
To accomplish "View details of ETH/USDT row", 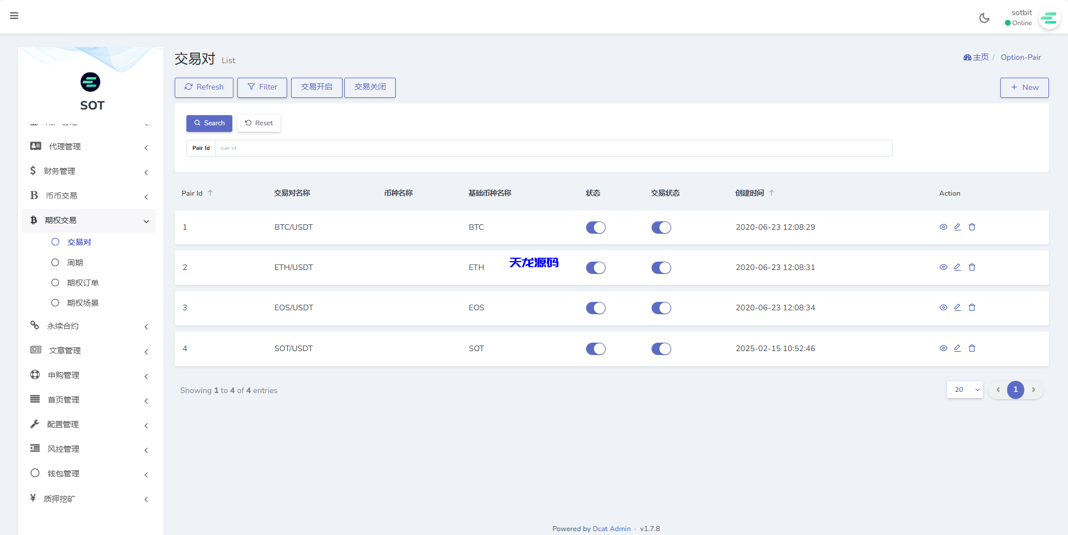I will (x=943, y=267).
